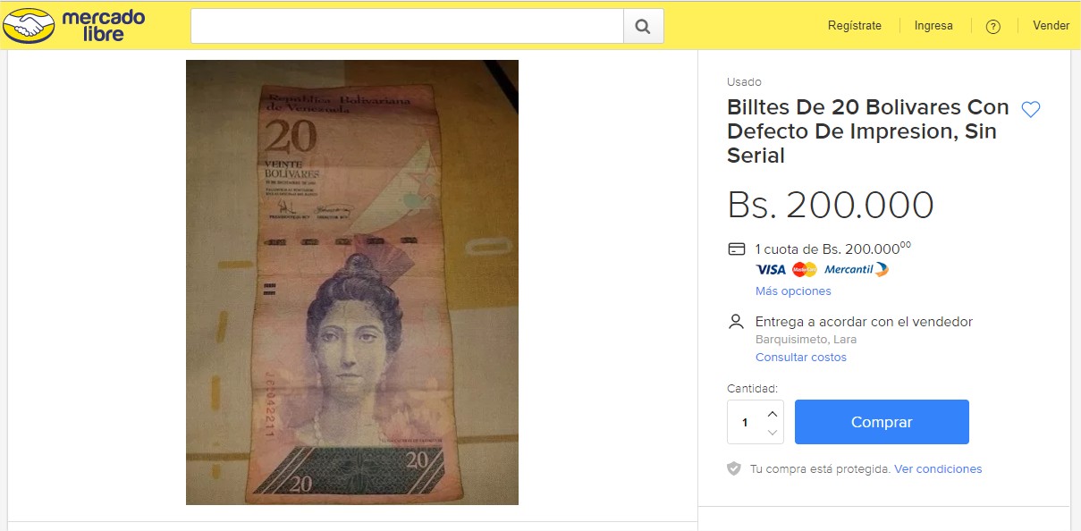This screenshot has height=531, width=1081.
Task: Open the Regístrate menu item
Action: 855,26
